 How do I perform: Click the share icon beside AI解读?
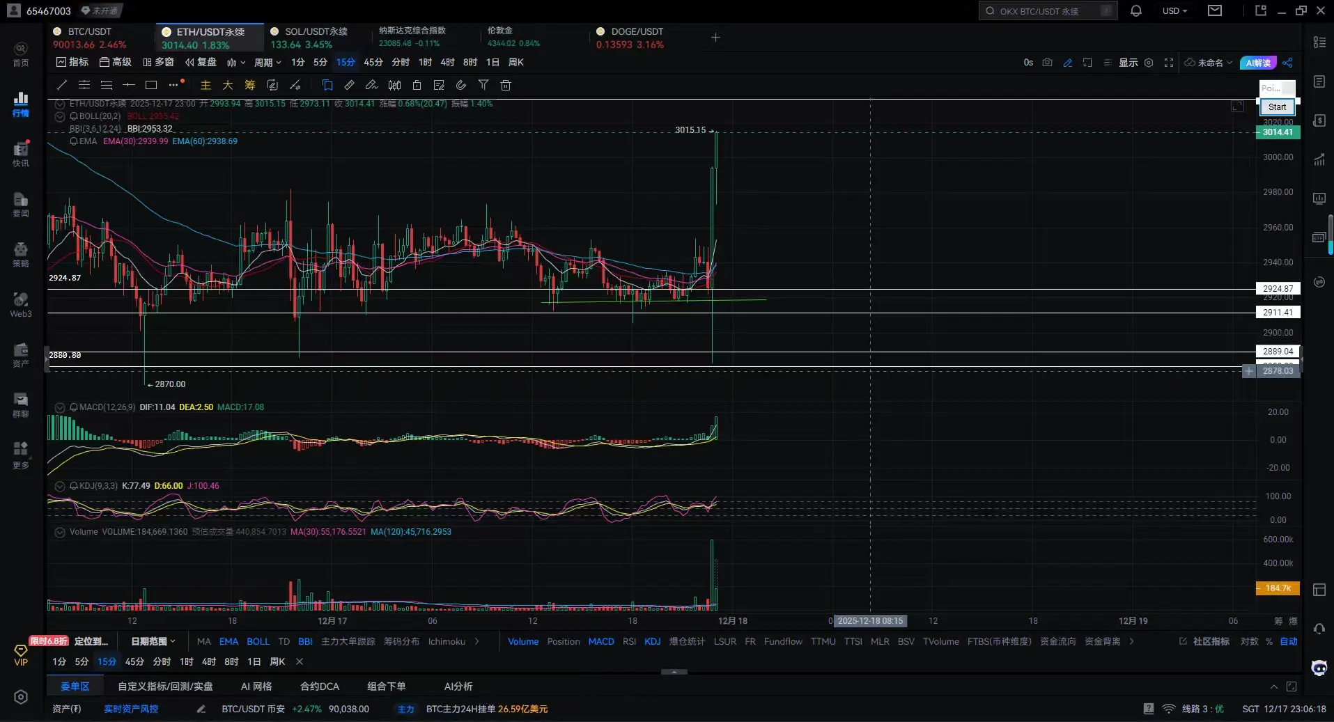tap(1287, 63)
